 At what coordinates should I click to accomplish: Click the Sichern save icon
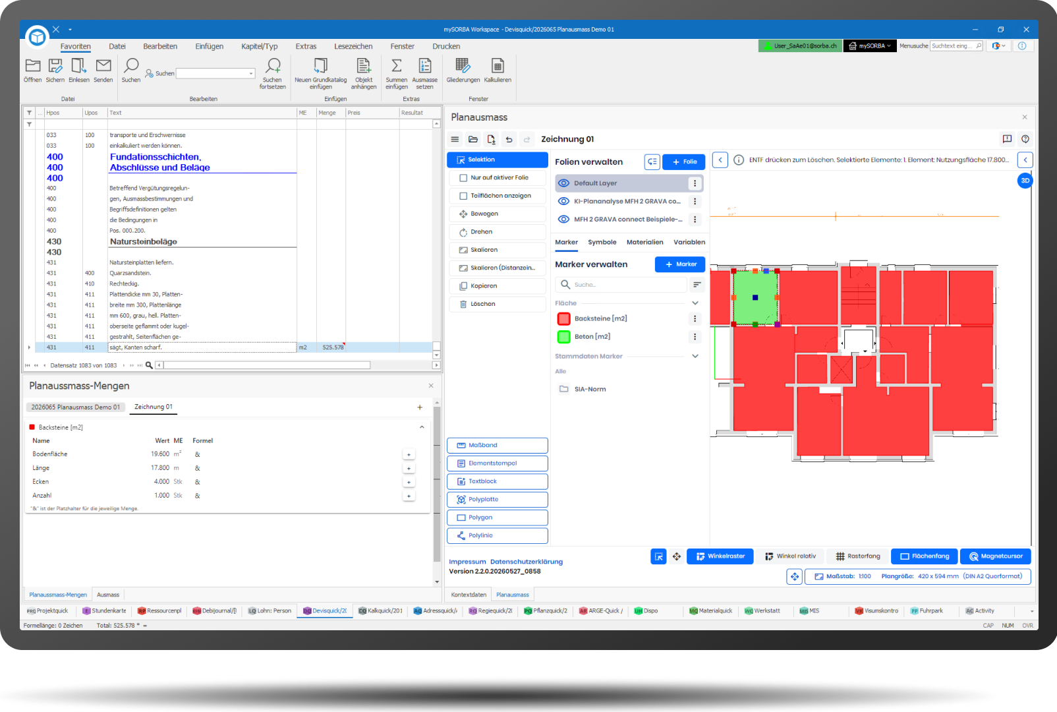tap(55, 66)
